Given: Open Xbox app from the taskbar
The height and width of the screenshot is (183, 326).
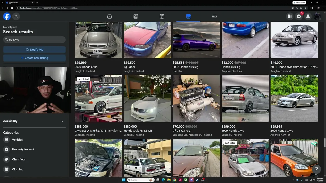Looking at the screenshot, I should tap(186, 180).
